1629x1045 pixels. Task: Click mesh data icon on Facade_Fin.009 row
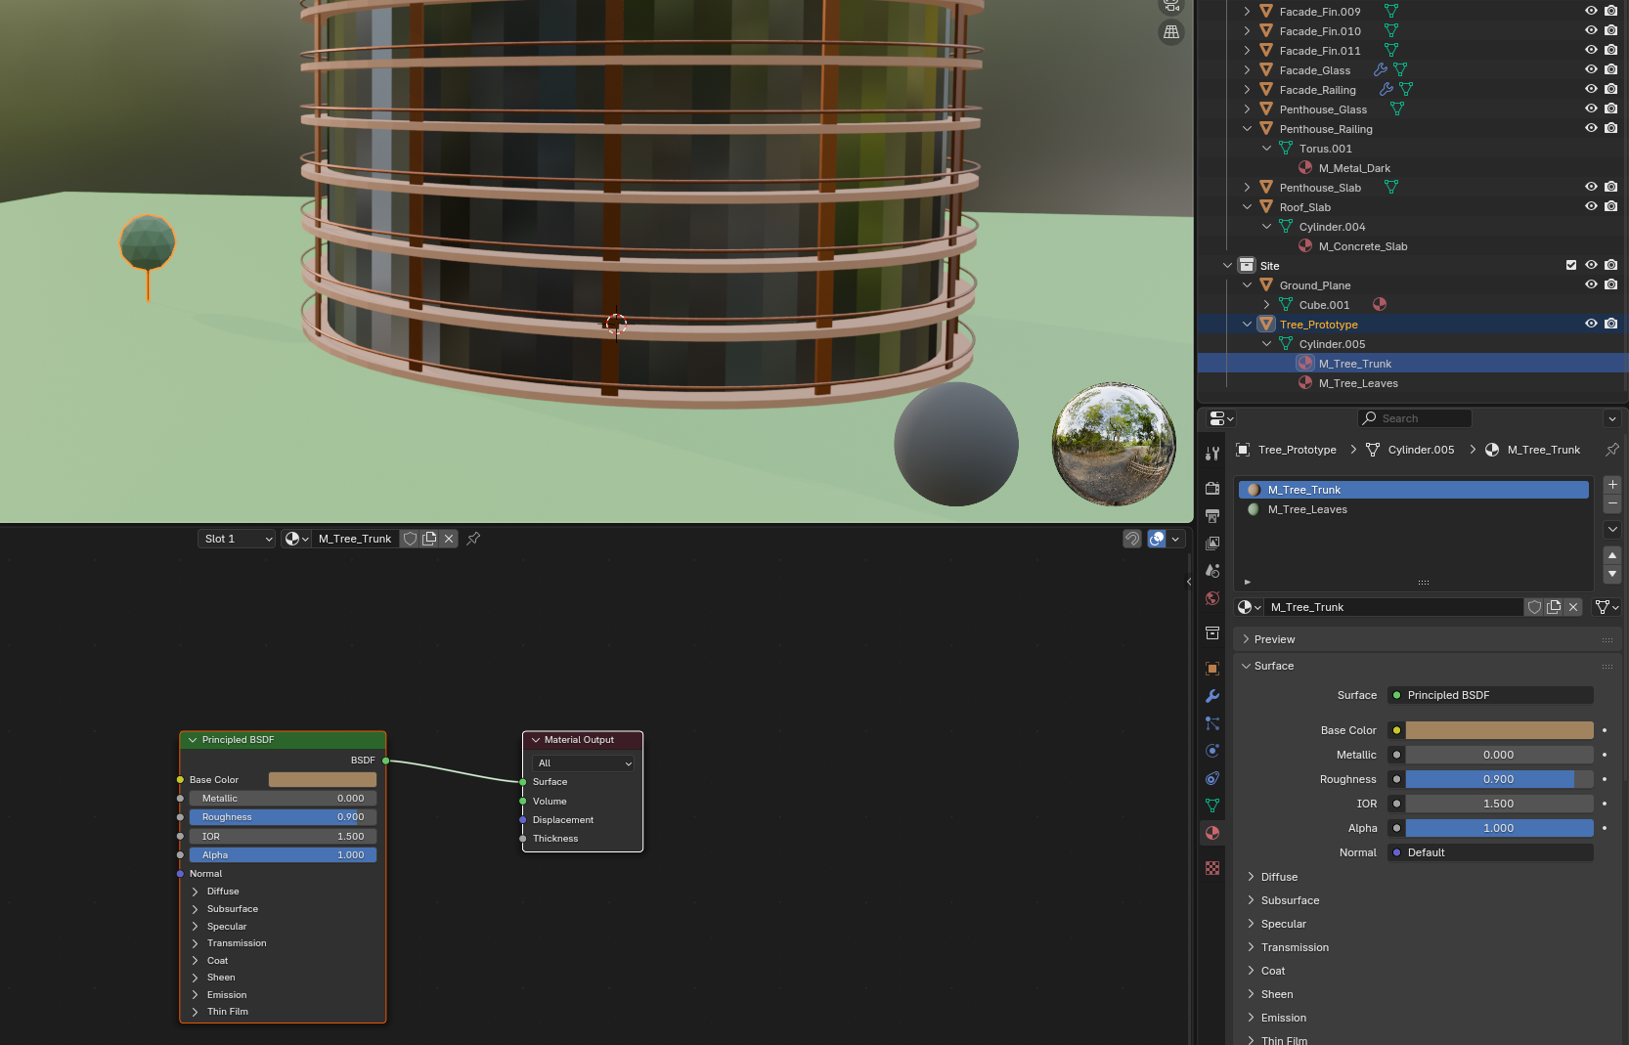click(x=1391, y=11)
